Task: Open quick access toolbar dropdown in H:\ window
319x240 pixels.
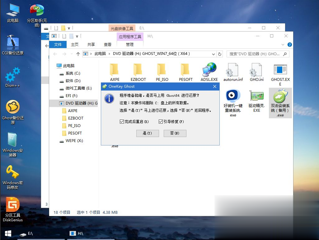Action: coord(77,36)
